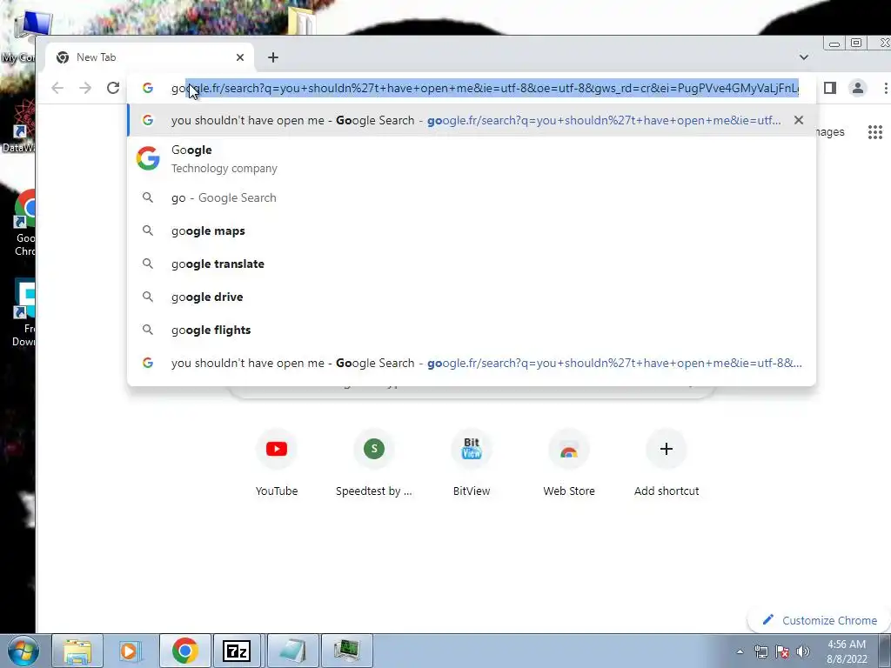Viewport: 891px width, 668px height.
Task: Open Windows Explorer from the taskbar
Action: [x=77, y=651]
